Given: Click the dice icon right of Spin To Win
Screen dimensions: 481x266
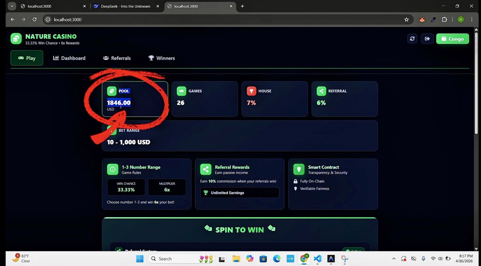Looking at the screenshot, I should point(271,228).
